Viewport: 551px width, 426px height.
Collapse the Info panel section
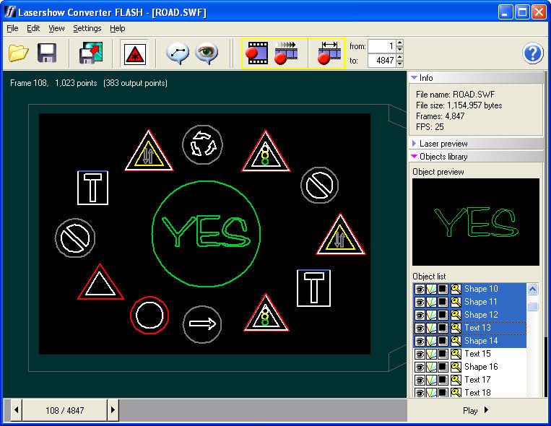(x=415, y=77)
